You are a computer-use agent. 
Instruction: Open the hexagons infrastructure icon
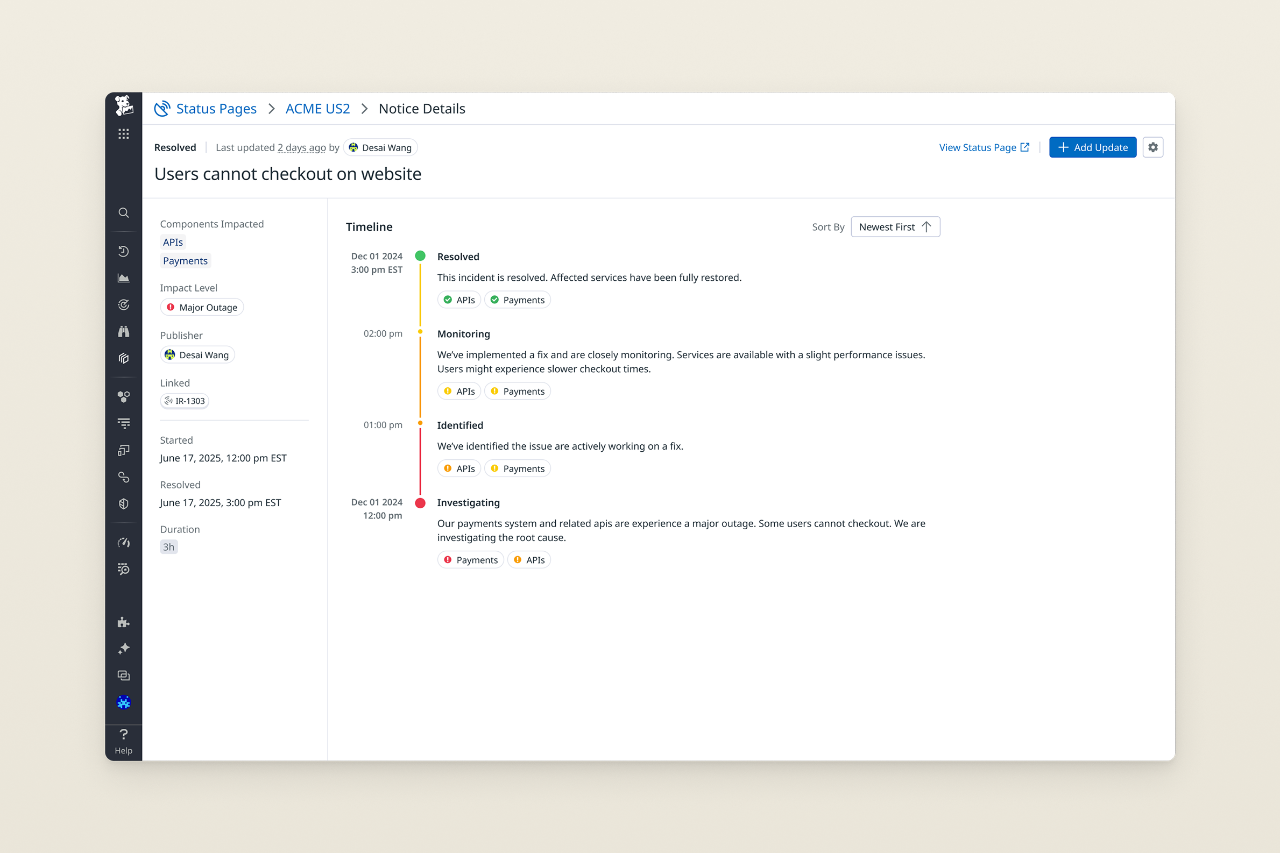(124, 396)
